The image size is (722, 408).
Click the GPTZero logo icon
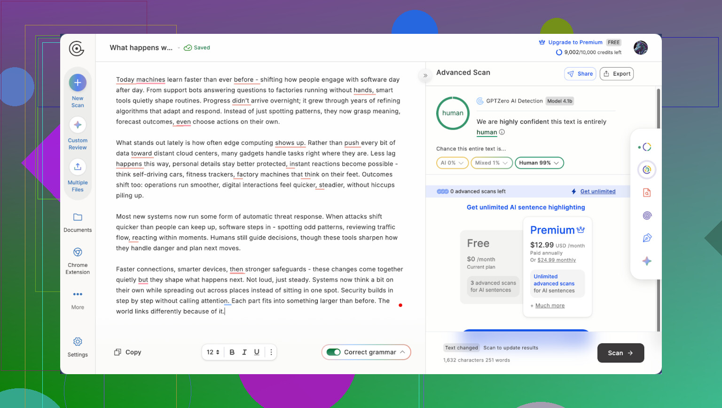76,48
